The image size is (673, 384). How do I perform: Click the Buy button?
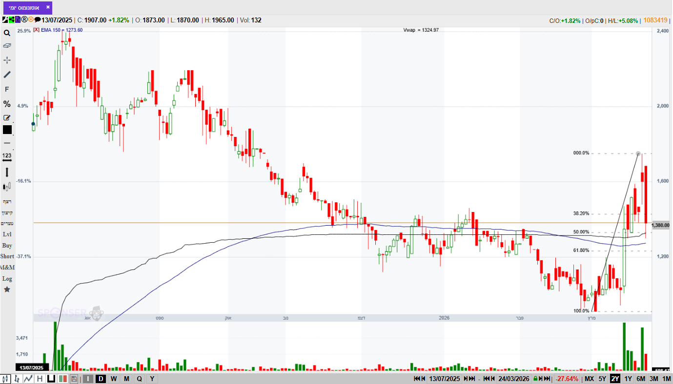pos(7,246)
